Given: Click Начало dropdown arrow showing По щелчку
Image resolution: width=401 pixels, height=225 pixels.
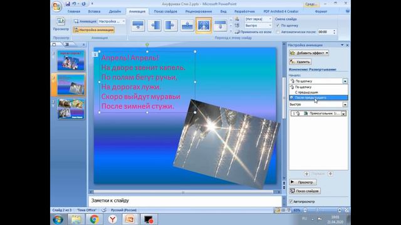Looking at the screenshot, I should [345, 81].
